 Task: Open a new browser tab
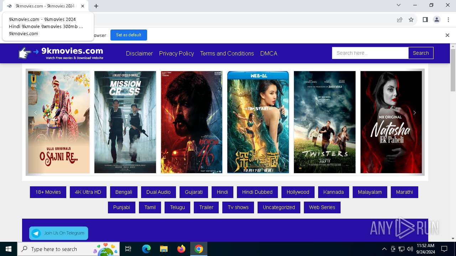pos(96,6)
